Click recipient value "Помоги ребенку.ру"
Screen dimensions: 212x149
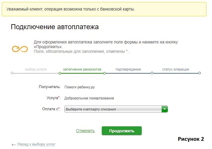79,87
